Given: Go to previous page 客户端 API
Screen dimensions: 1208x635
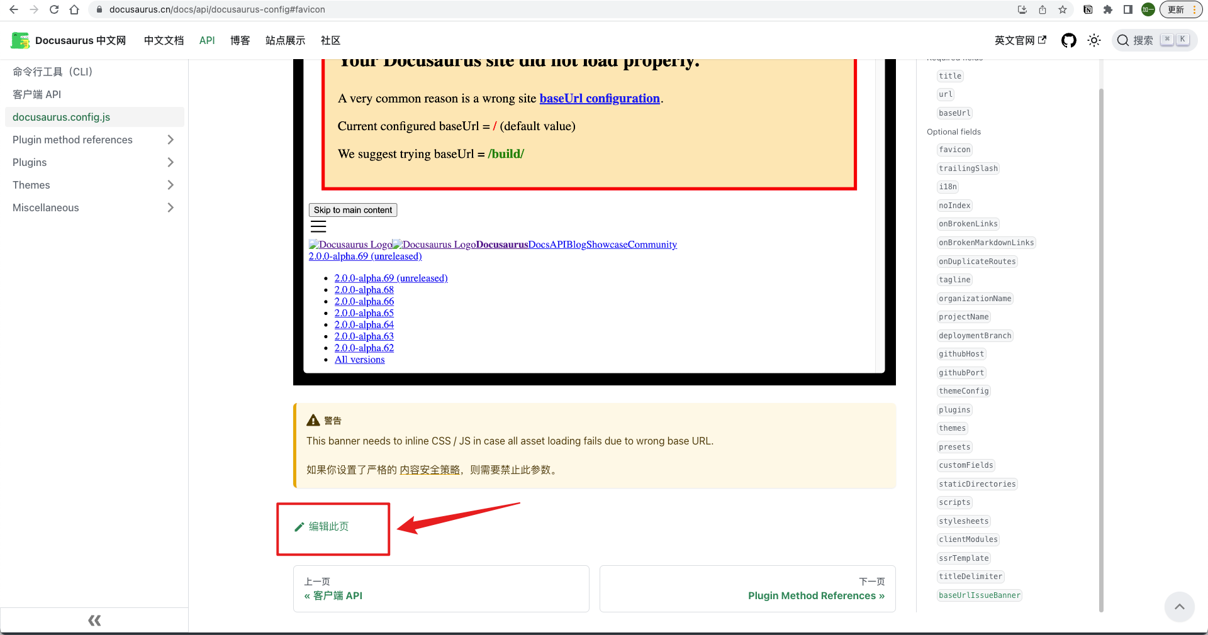Looking at the screenshot, I should click(x=441, y=589).
